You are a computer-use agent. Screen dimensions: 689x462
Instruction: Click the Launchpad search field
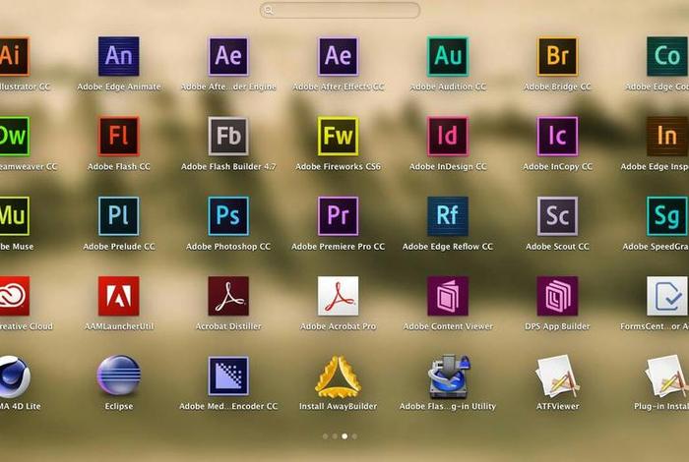340,10
